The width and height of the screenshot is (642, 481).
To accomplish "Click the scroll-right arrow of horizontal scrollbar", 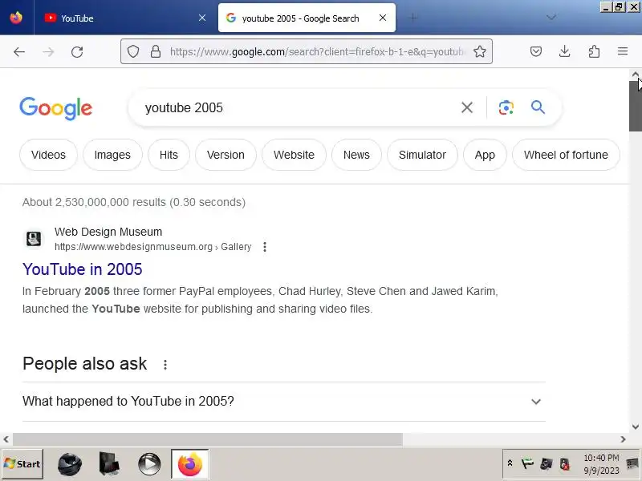I will tap(623, 439).
